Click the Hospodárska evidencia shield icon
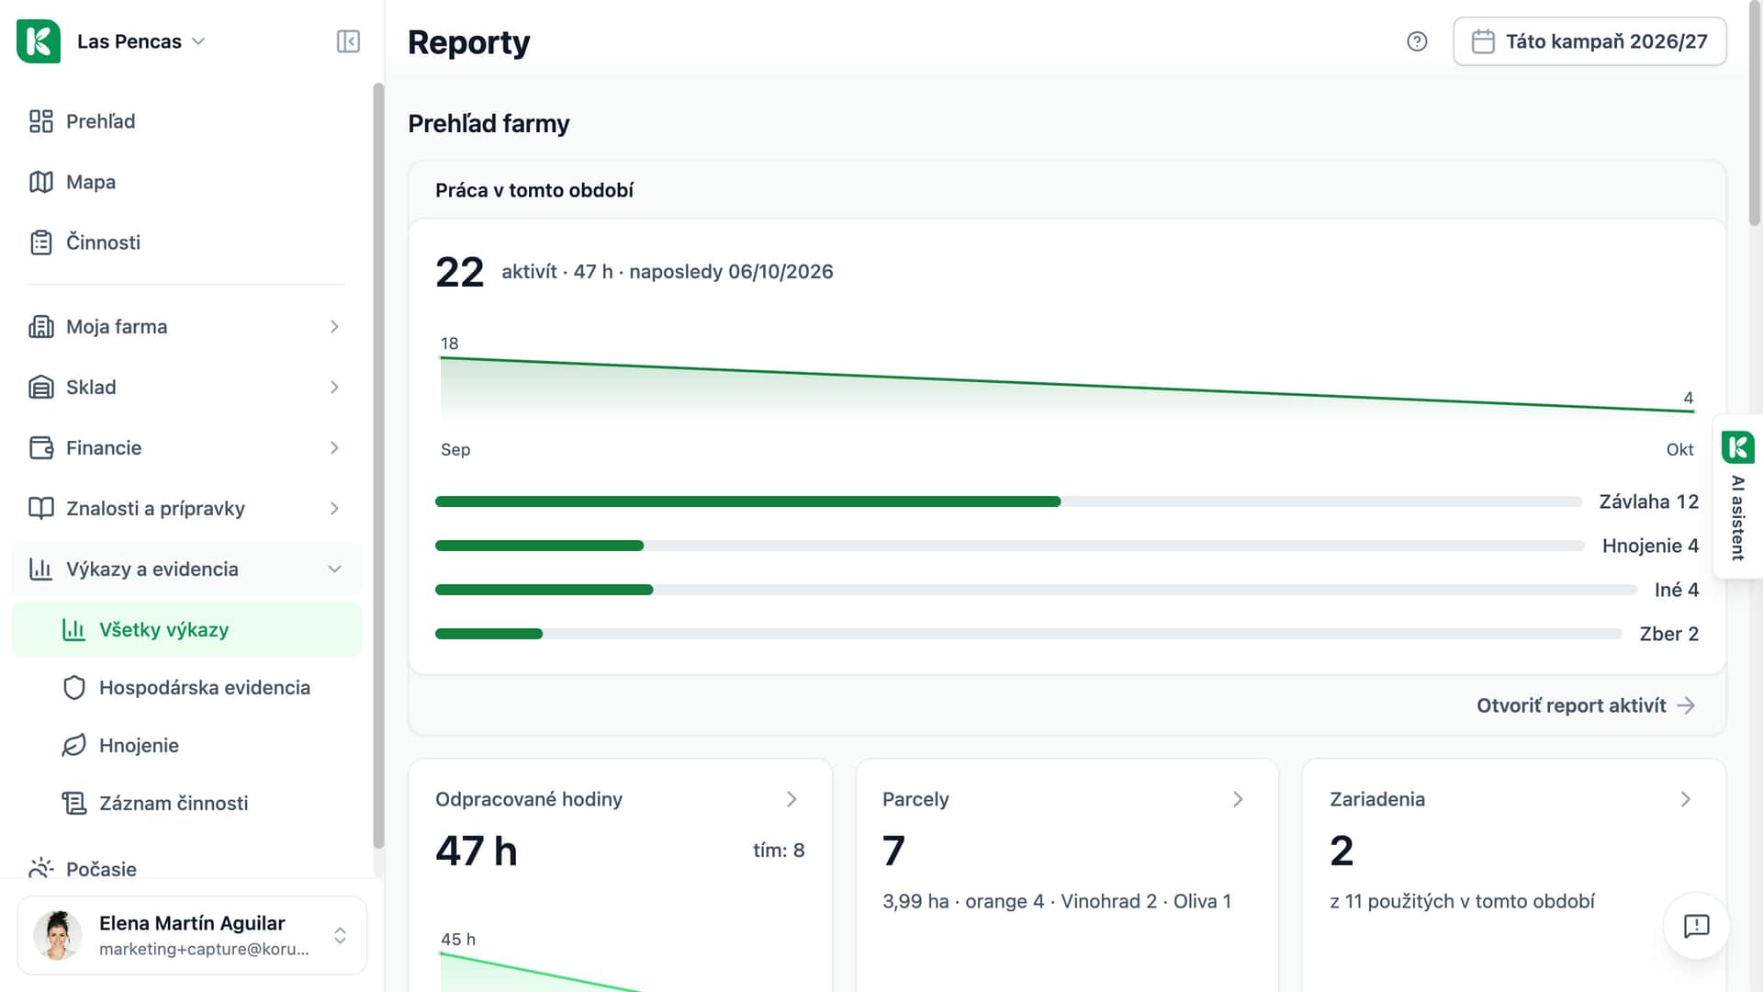This screenshot has width=1763, height=992. (74, 688)
